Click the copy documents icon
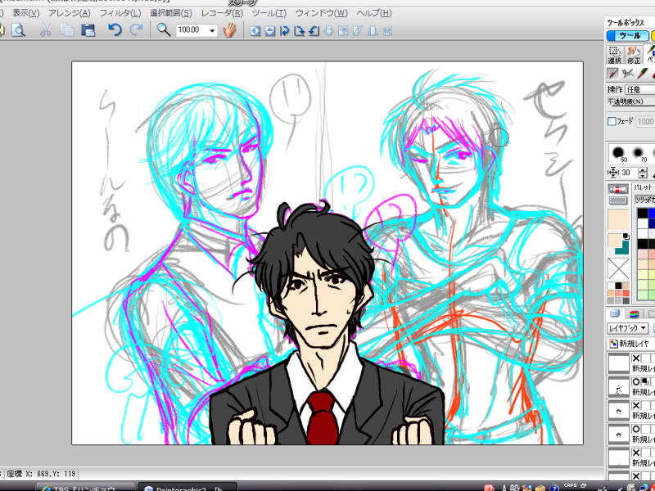The height and width of the screenshot is (491, 655). (x=67, y=30)
